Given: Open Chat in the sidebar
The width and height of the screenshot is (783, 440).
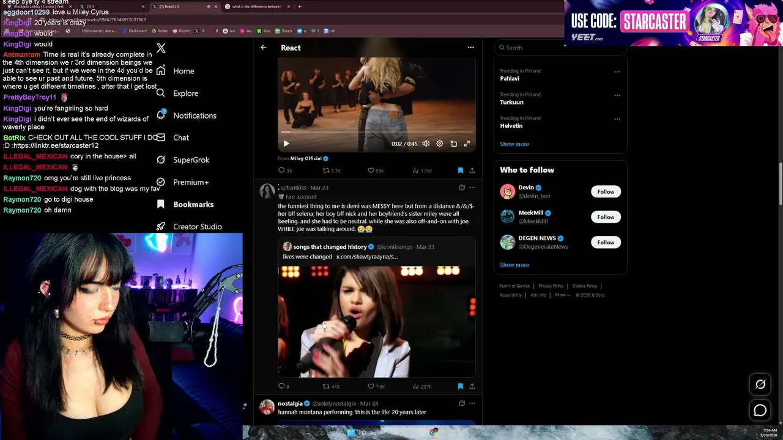Looking at the screenshot, I should tap(181, 137).
